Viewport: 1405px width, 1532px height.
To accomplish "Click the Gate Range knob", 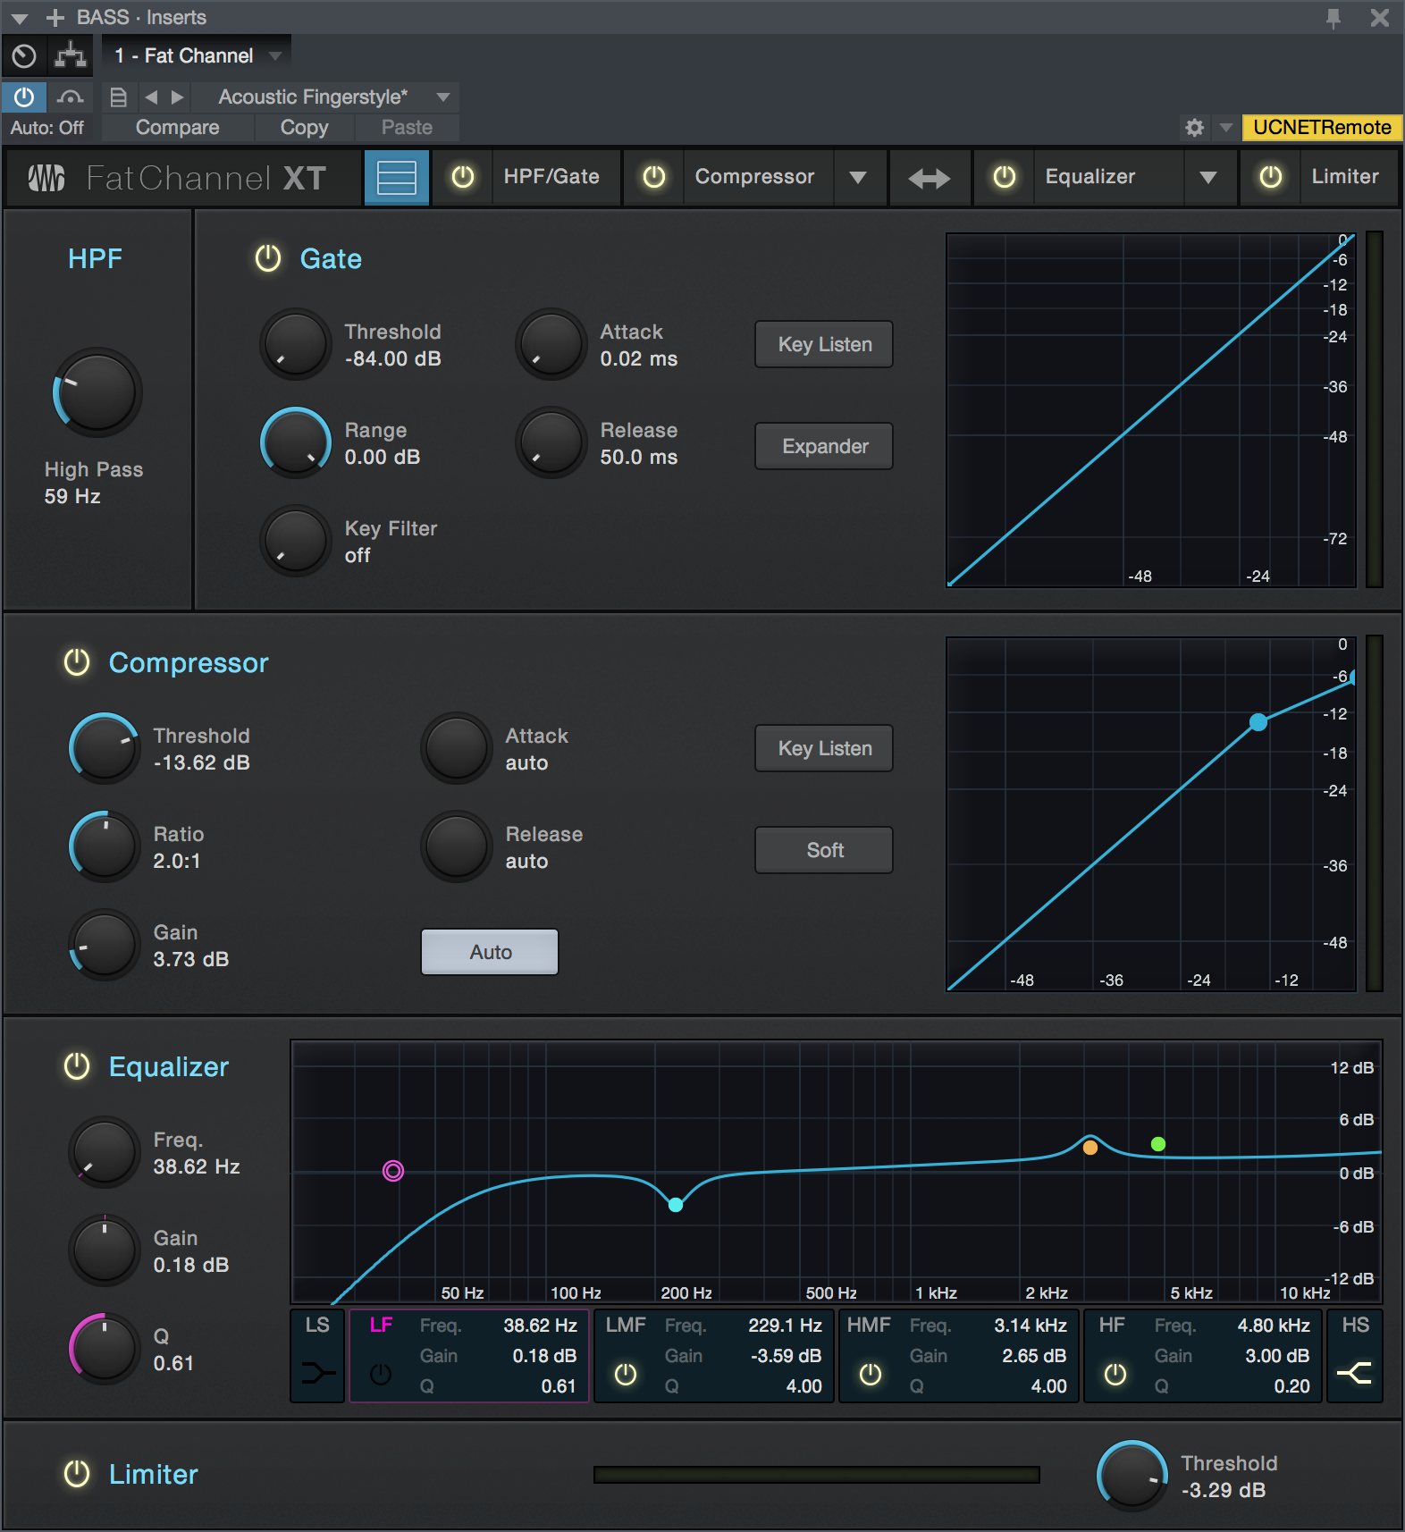I will point(296,442).
